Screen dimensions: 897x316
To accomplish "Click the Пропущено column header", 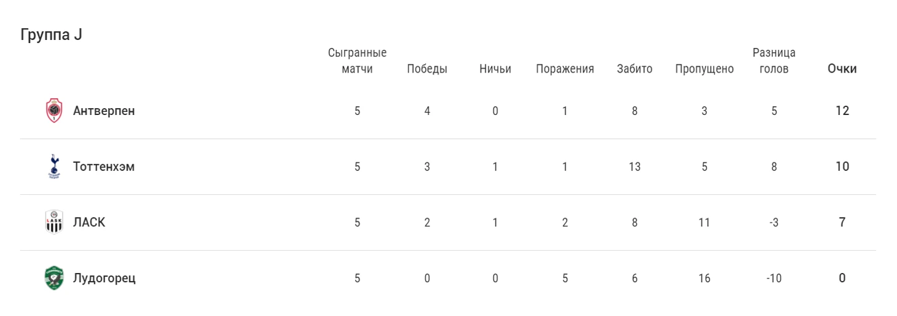I will pyautogui.click(x=704, y=69).
